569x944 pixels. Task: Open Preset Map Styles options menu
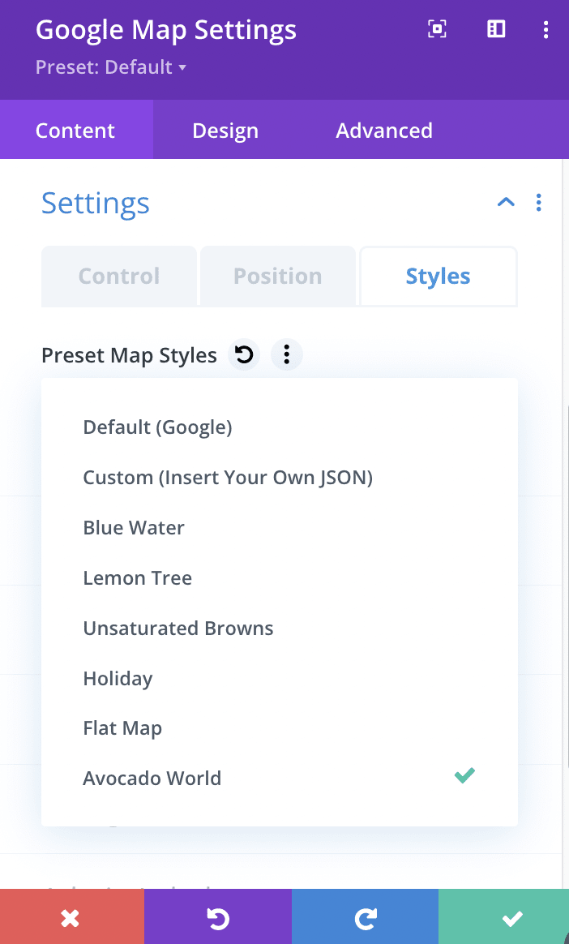click(287, 355)
